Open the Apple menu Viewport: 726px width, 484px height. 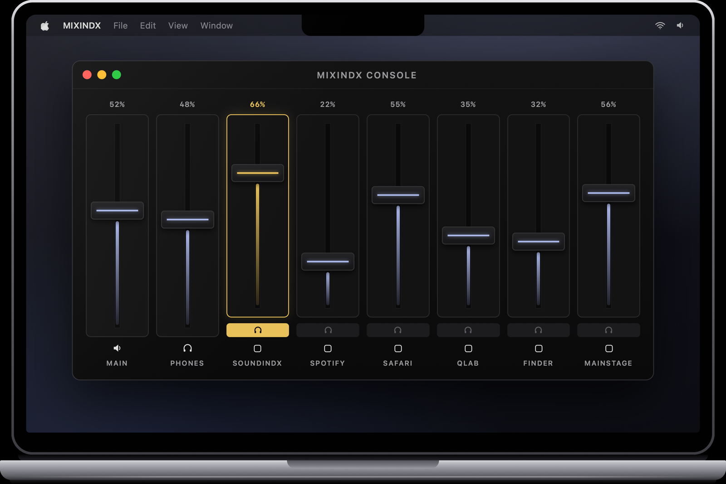coord(44,26)
